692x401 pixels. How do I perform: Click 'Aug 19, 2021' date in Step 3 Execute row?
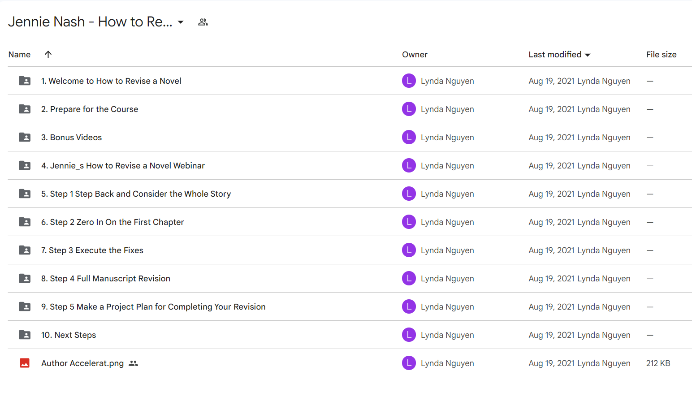551,250
